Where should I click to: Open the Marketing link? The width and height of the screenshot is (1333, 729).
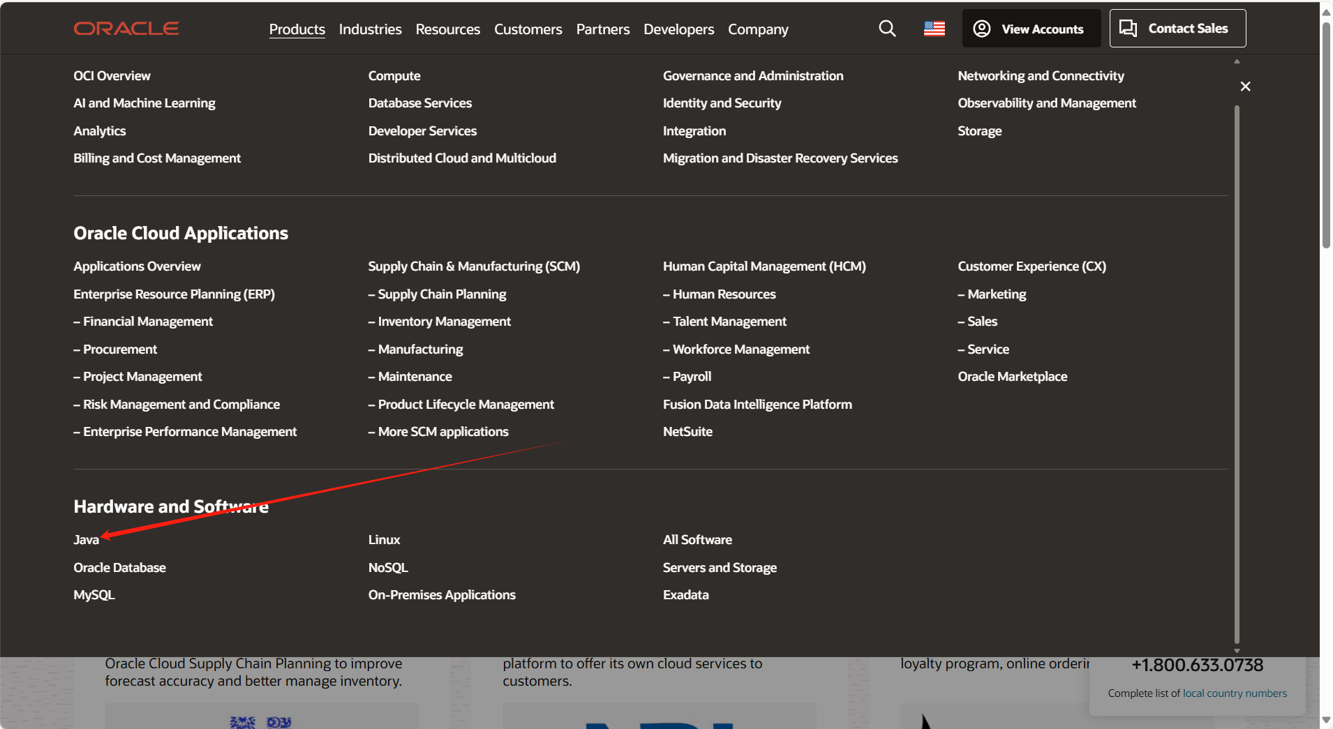click(x=992, y=294)
